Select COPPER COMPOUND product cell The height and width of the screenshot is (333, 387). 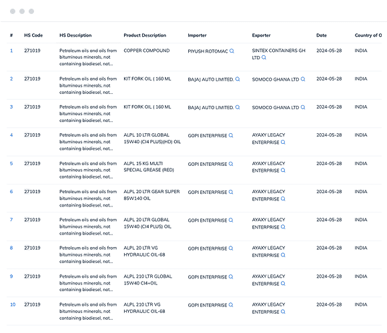147,51
